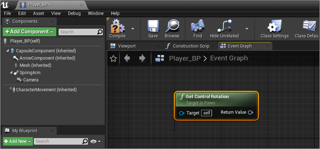Image resolution: width=320 pixels, height=149 pixels.
Task: Open the View menu
Action: click(56, 13)
